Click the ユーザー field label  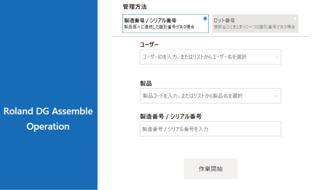tap(149, 44)
